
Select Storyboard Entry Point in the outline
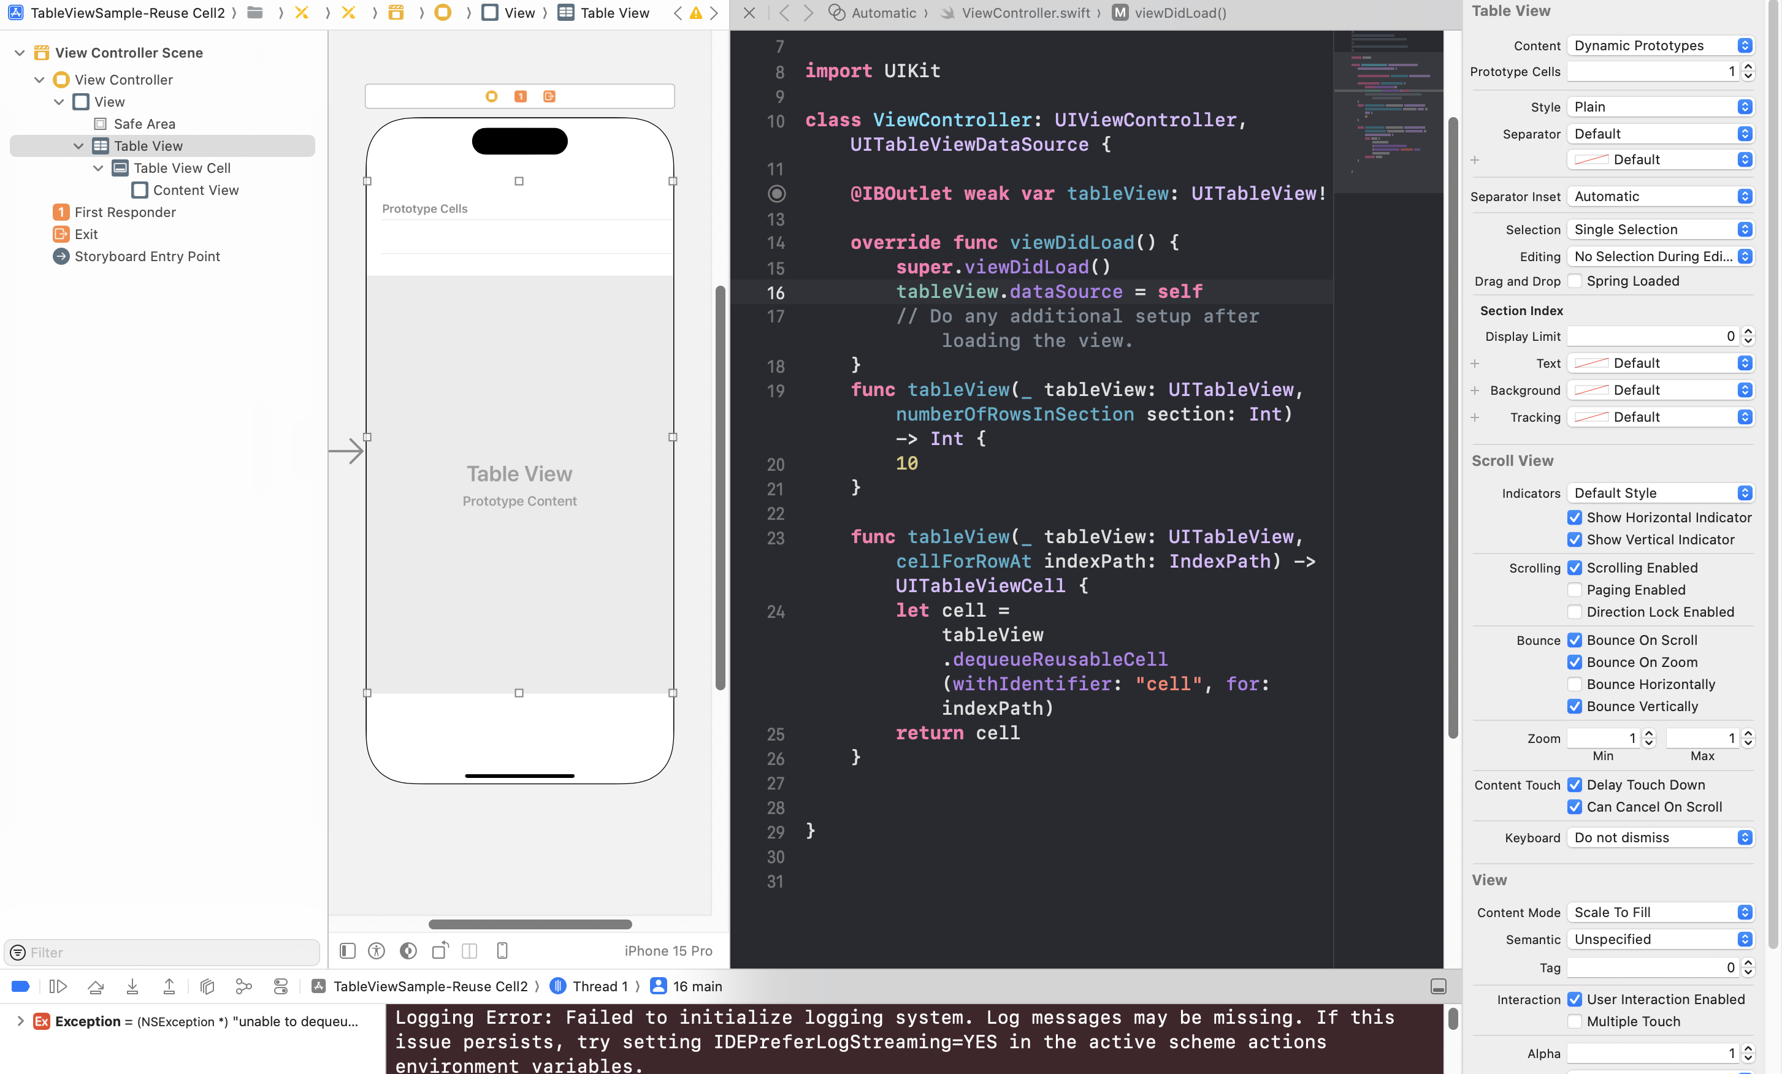[147, 257]
